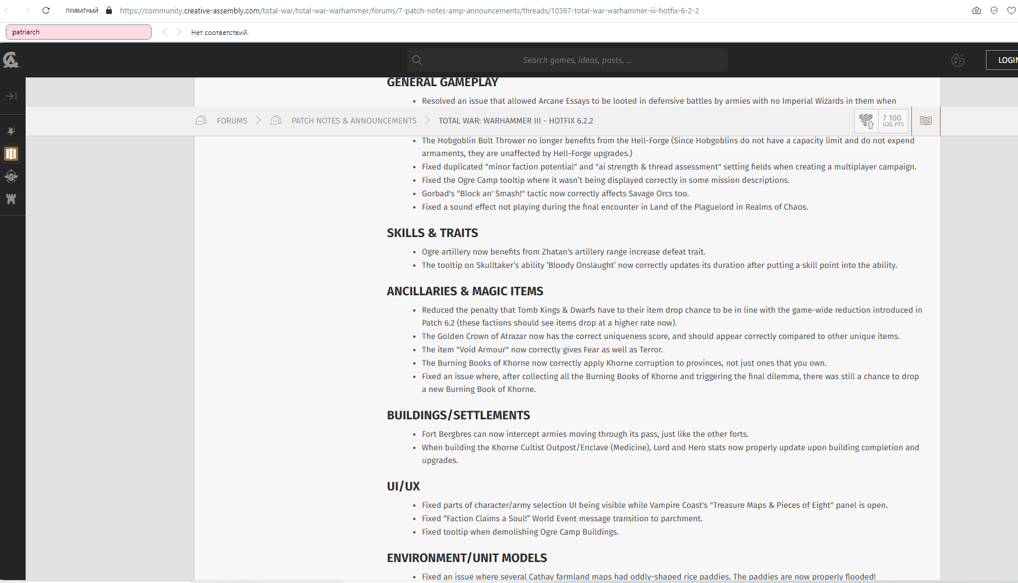Click the demolishing Ogre Camp Buildings tooltip line
Viewport: 1018px width, 583px height.
coord(520,532)
